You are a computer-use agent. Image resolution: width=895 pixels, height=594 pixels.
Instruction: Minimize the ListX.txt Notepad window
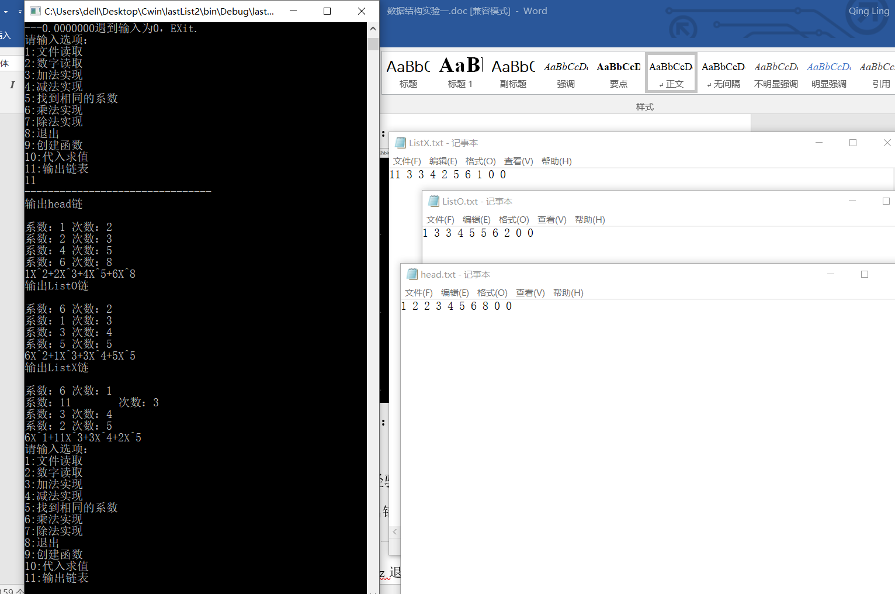click(819, 143)
